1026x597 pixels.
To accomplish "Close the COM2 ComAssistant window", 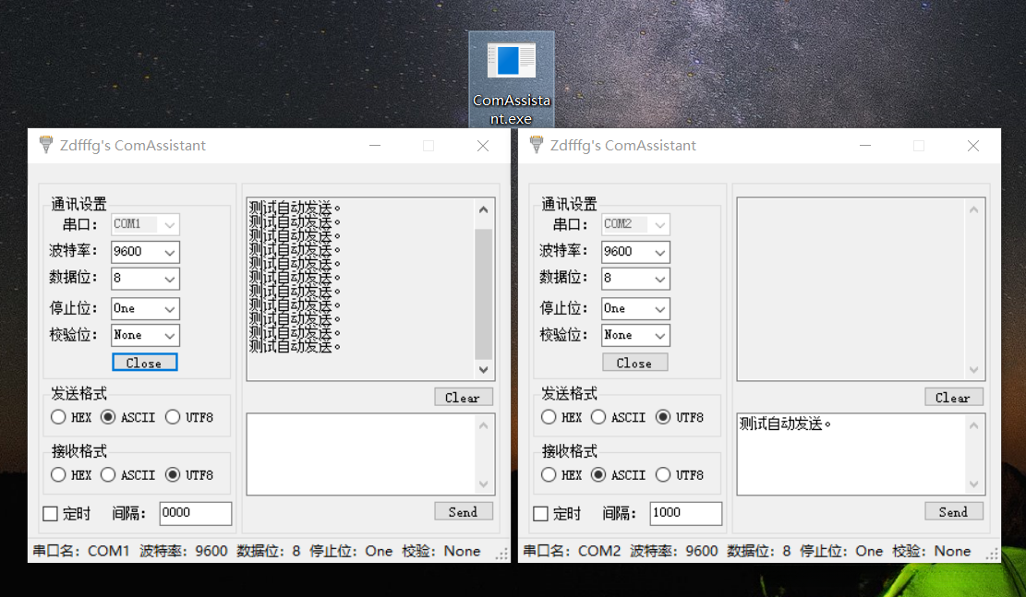I will [973, 145].
